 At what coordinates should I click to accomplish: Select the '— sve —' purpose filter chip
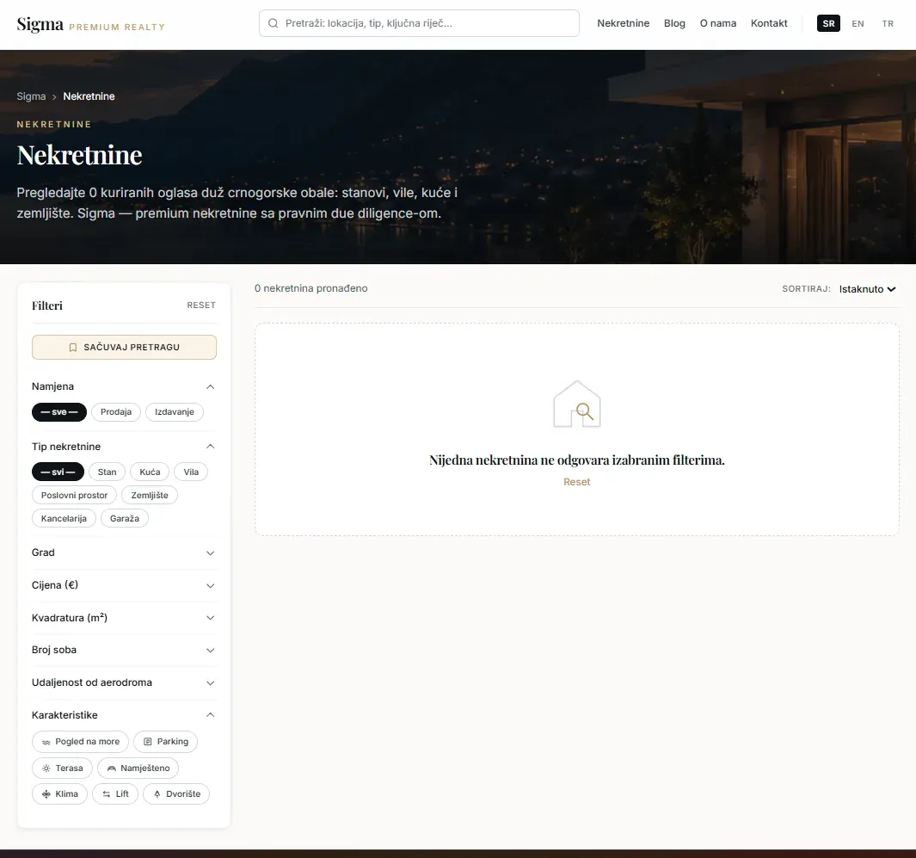tap(59, 412)
